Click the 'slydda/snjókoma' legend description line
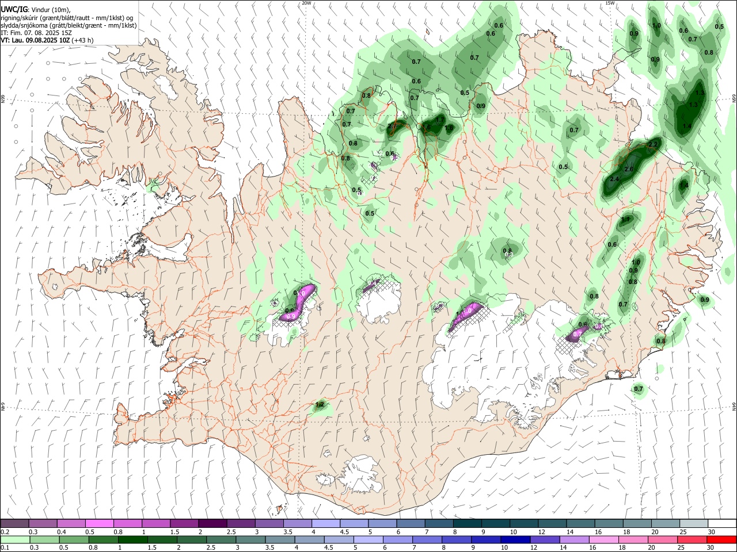The height and width of the screenshot is (552, 737). tap(69, 25)
